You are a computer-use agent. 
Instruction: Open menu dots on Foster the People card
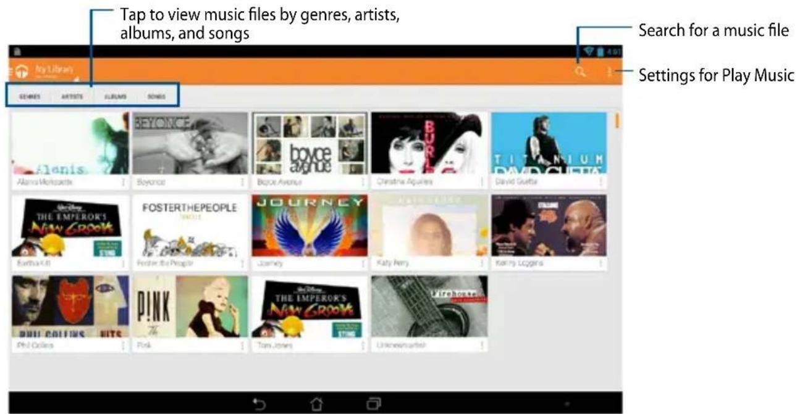[x=242, y=263]
